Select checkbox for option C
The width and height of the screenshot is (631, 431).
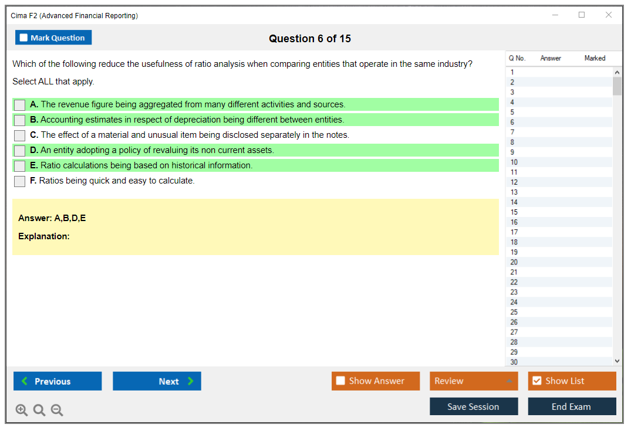click(x=20, y=135)
